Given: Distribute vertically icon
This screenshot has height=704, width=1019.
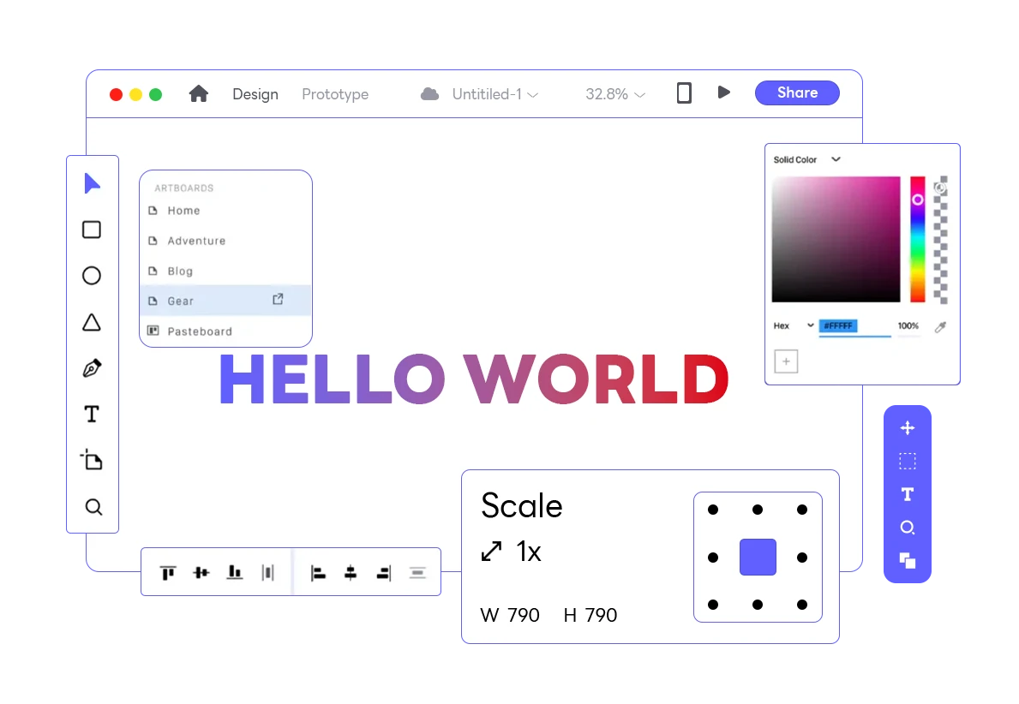Looking at the screenshot, I should [417, 573].
